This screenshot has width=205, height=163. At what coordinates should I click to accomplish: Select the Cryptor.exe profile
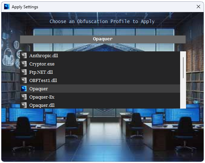100,64
